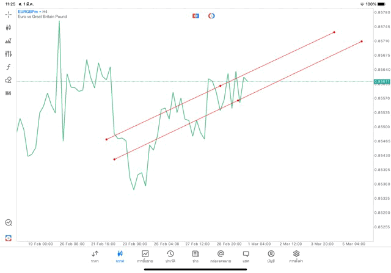Open the บัญชี account tab

(271, 256)
